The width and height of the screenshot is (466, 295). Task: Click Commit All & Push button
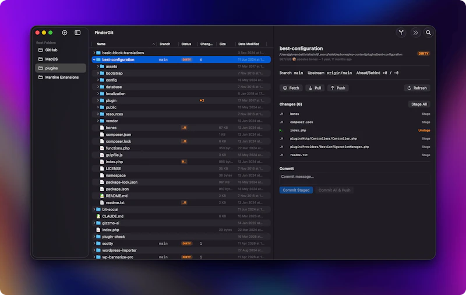click(x=334, y=190)
